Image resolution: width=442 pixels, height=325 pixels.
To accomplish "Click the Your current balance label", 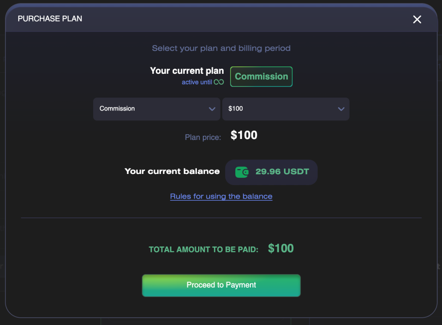I will pos(172,171).
